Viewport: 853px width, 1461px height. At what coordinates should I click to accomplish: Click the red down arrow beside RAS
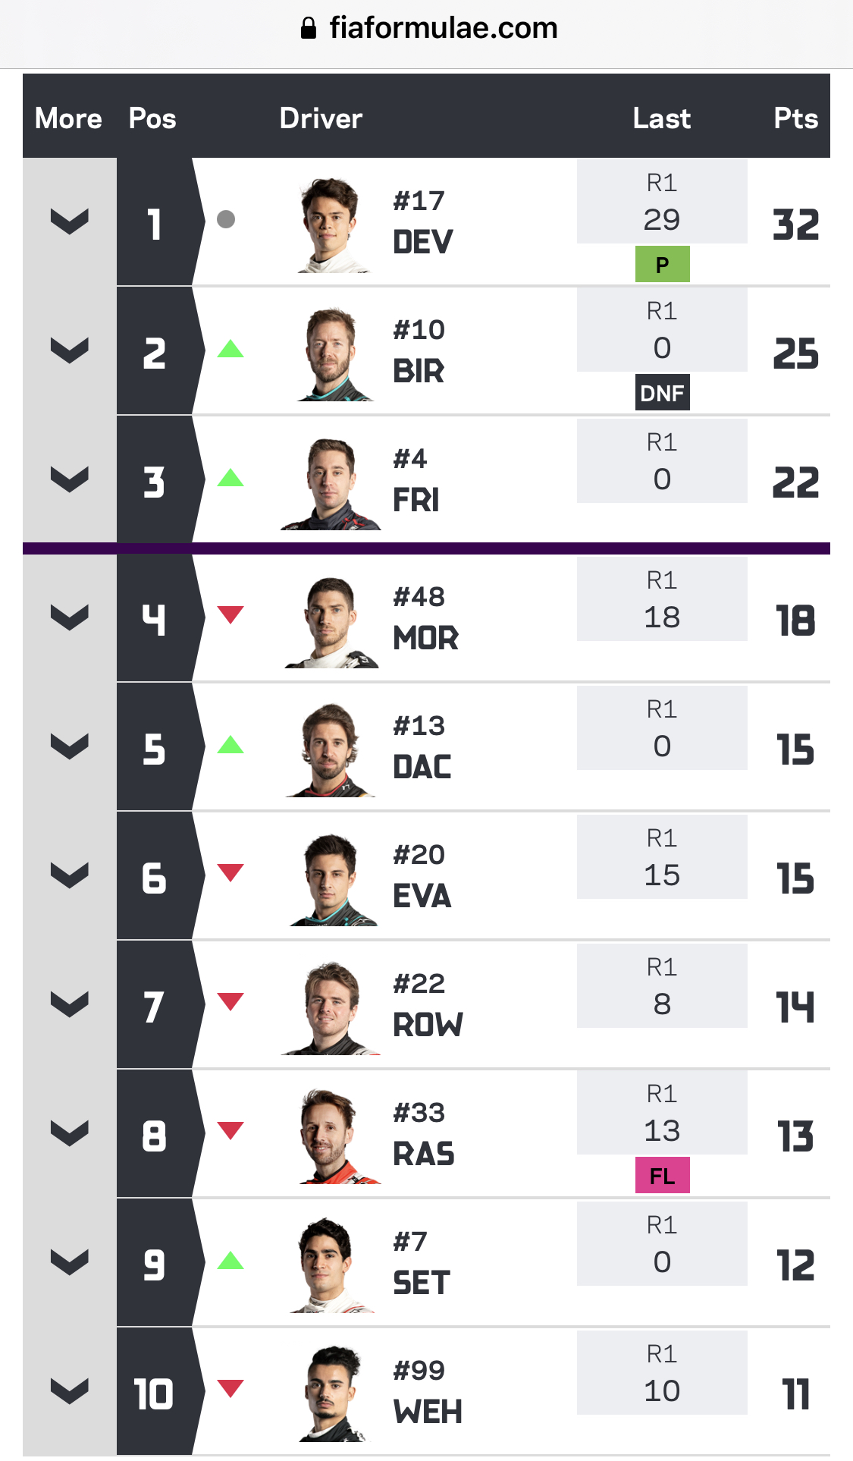230,1130
